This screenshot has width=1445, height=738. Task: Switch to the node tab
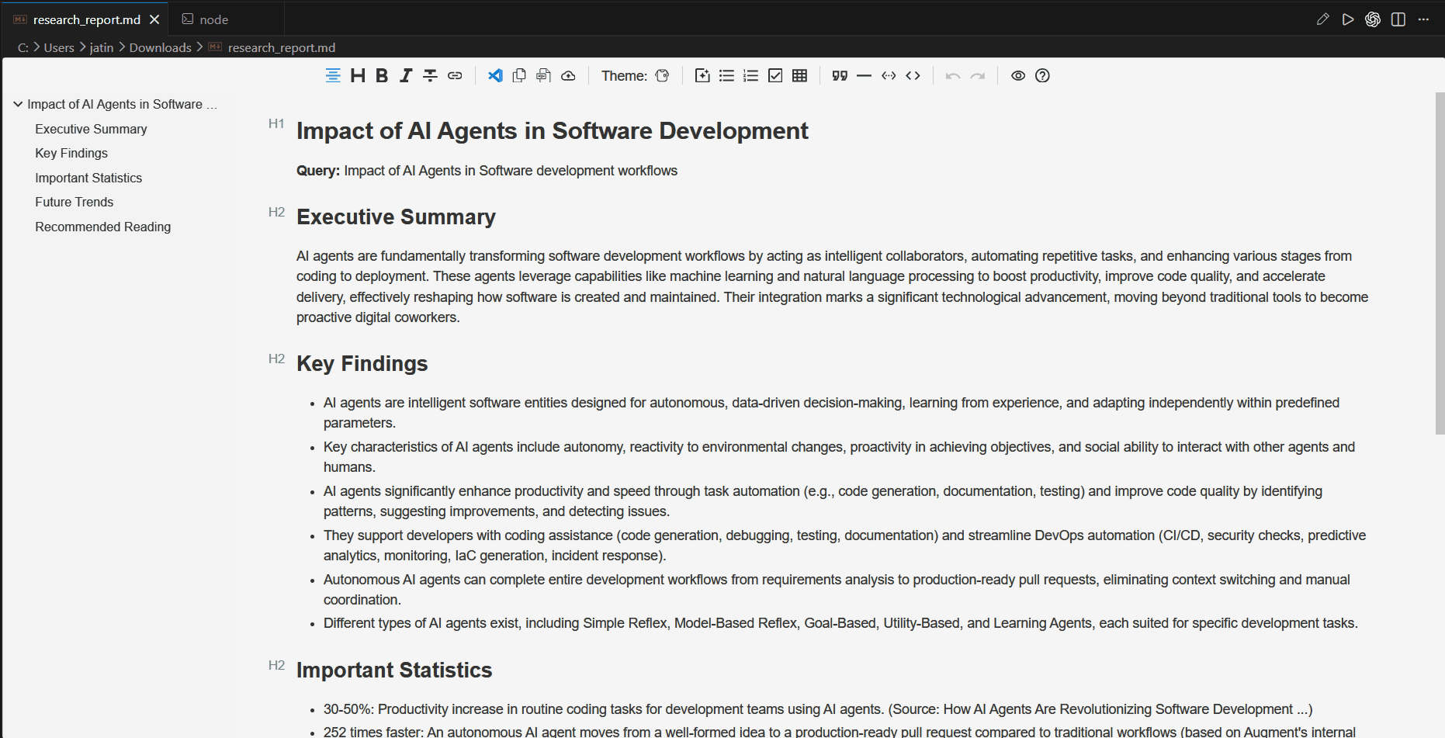212,19
